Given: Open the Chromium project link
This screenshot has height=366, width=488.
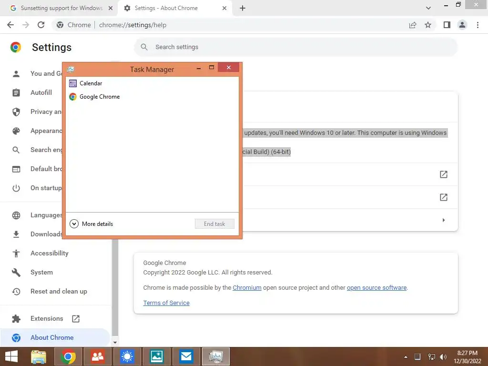Looking at the screenshot, I should pyautogui.click(x=247, y=287).
